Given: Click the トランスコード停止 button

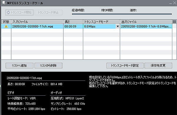Looking at the screenshot, I should (x=48, y=12).
